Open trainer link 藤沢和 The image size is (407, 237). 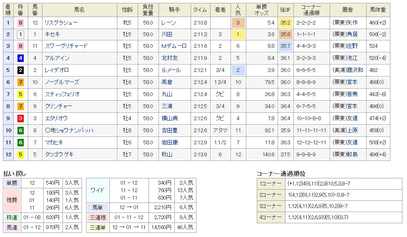(x=355, y=70)
